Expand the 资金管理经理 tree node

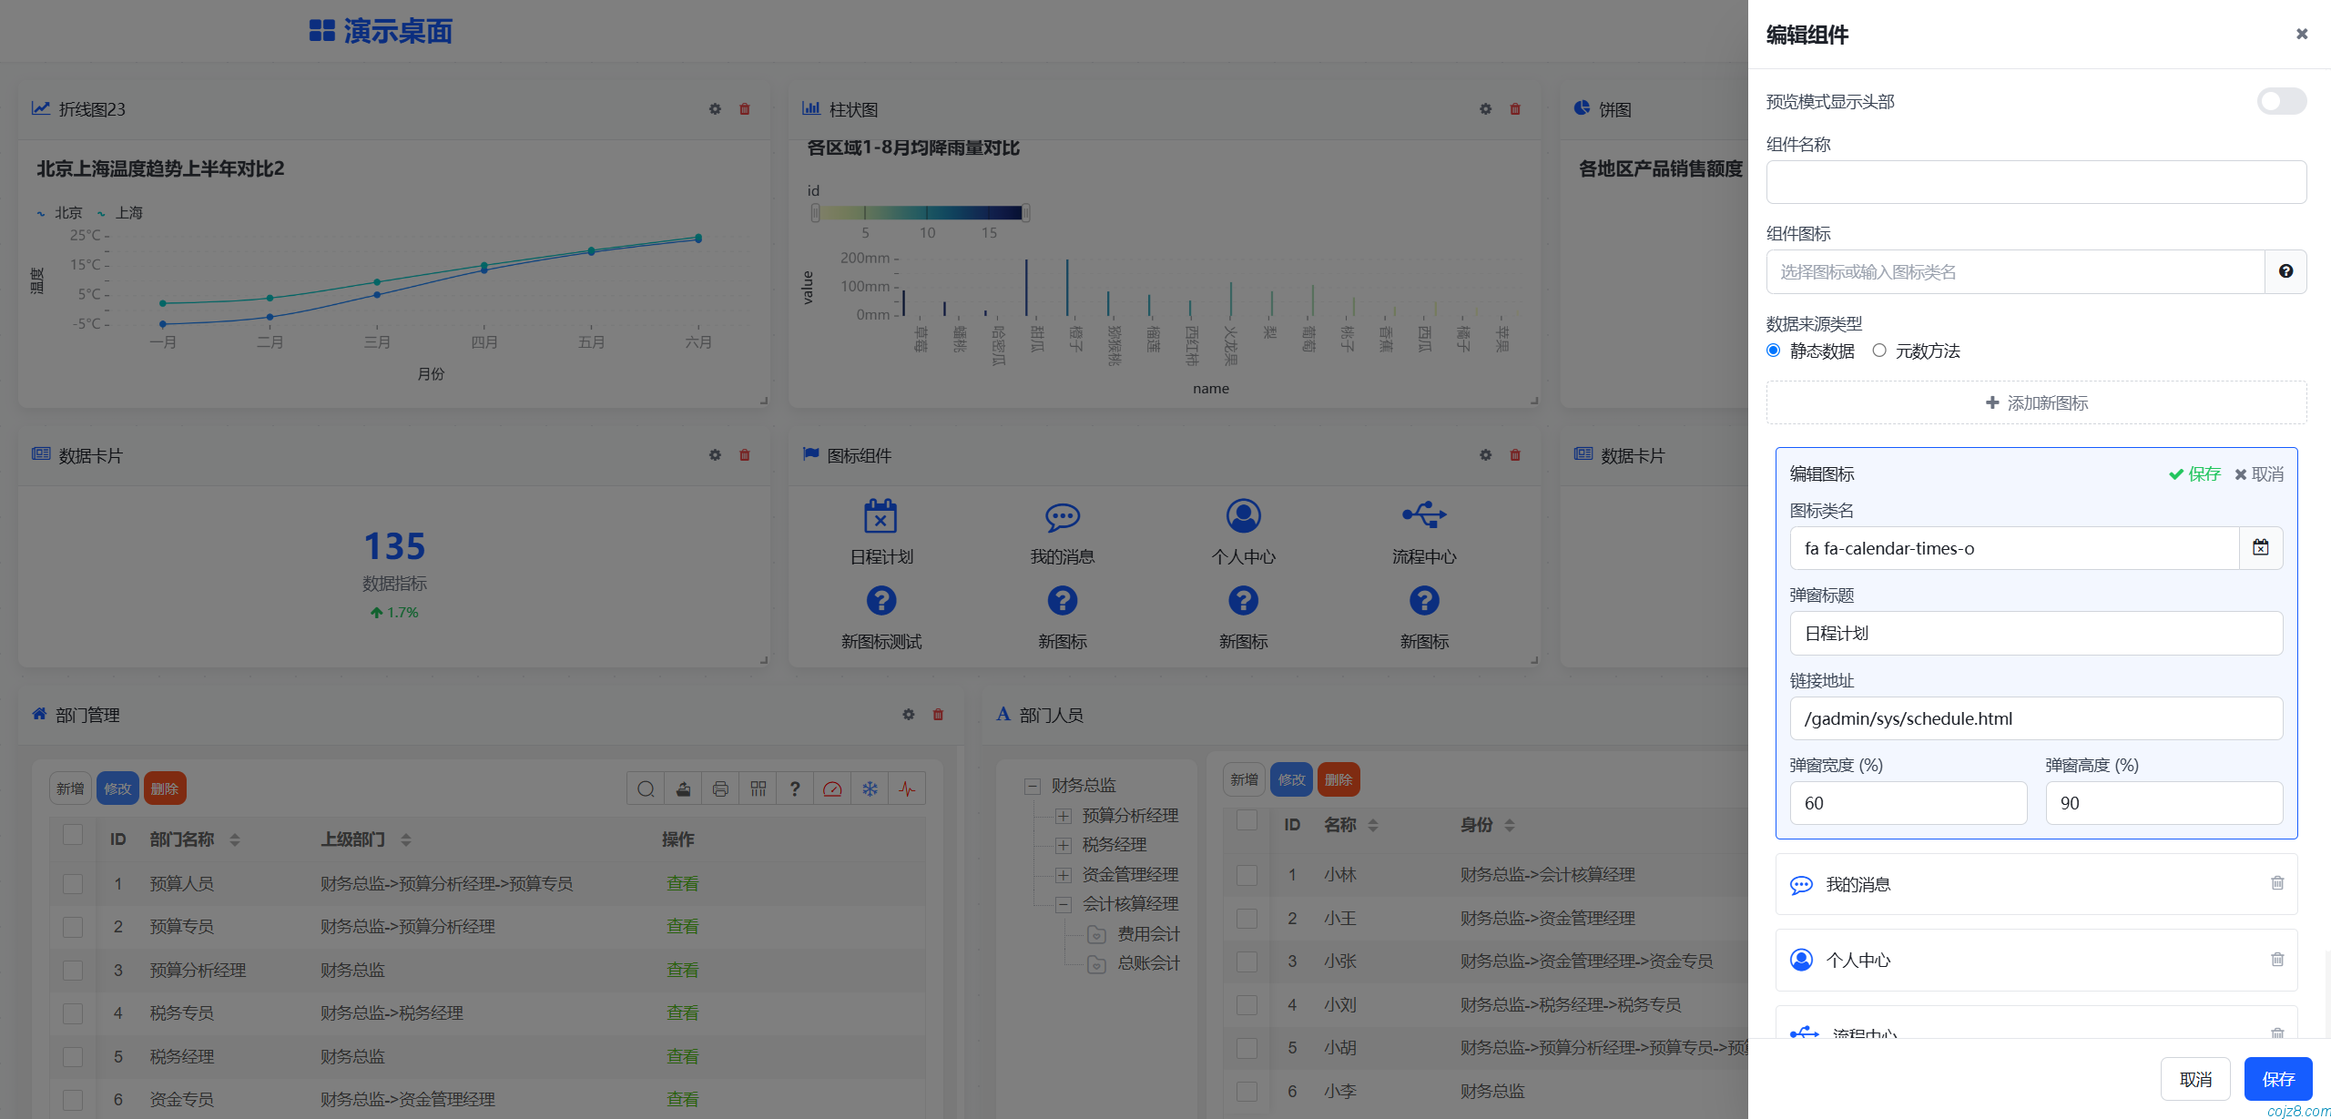[1063, 875]
